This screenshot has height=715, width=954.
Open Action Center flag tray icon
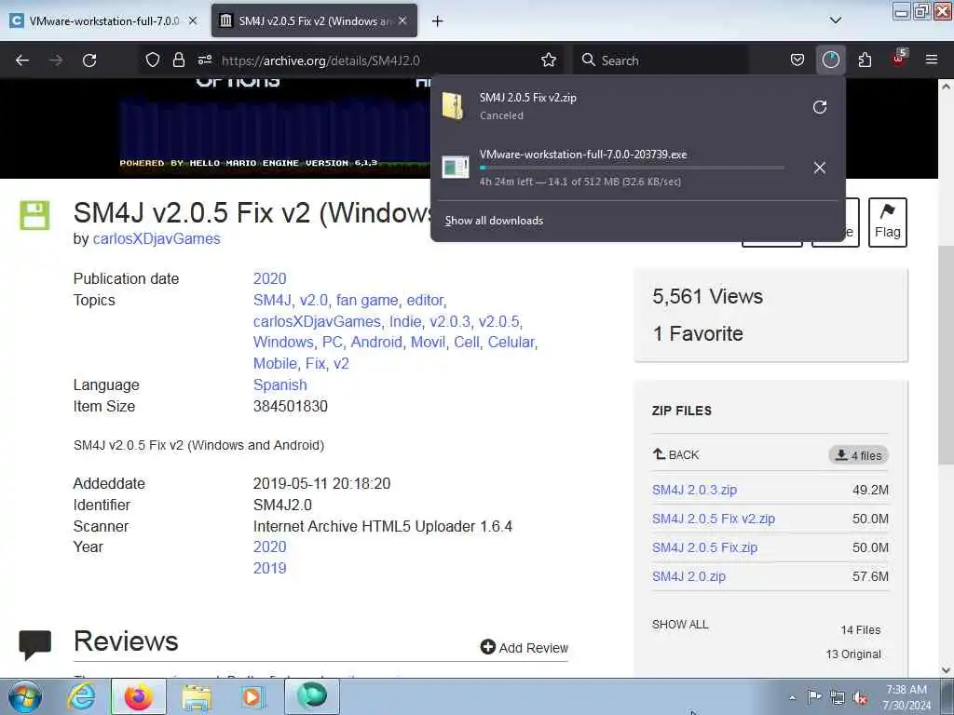point(814,696)
